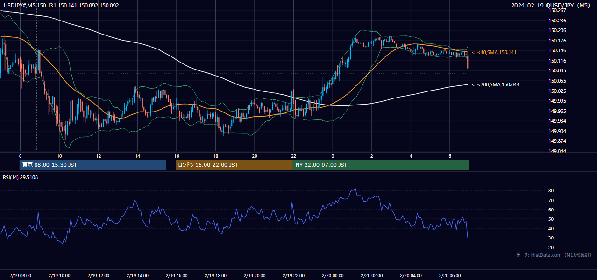597x280 pixels.
Task: Click the 200 SMA 150.044 label
Action: pos(495,84)
